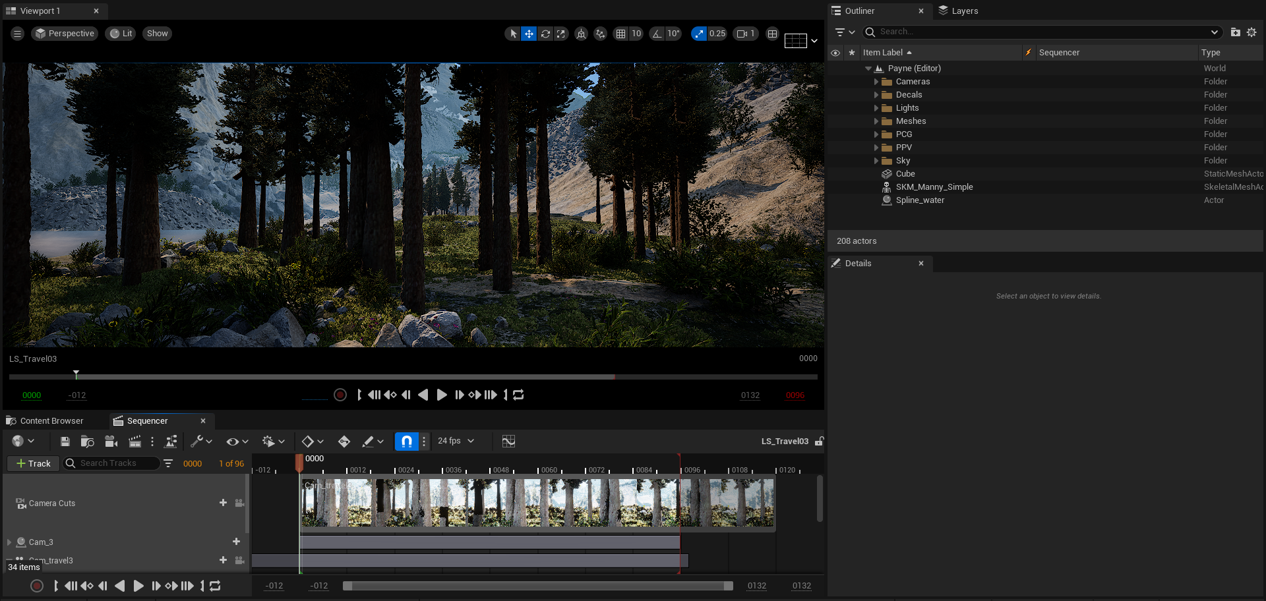
Task: Open surface snapping options icon
Action: coord(600,34)
